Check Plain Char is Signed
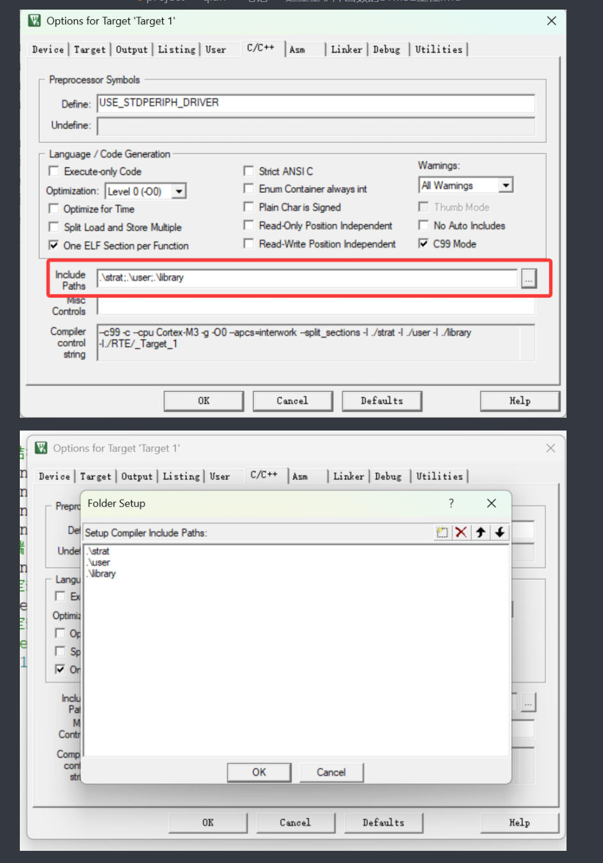The width and height of the screenshot is (603, 863). tap(248, 207)
